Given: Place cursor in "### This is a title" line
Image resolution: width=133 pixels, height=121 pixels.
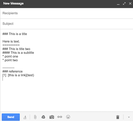Looking at the screenshot, I should tap(15, 34).
